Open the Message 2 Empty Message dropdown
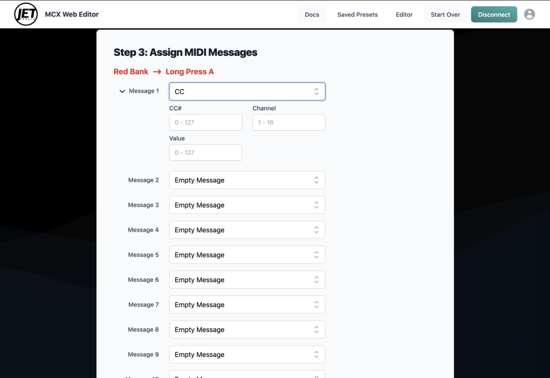 tap(247, 180)
